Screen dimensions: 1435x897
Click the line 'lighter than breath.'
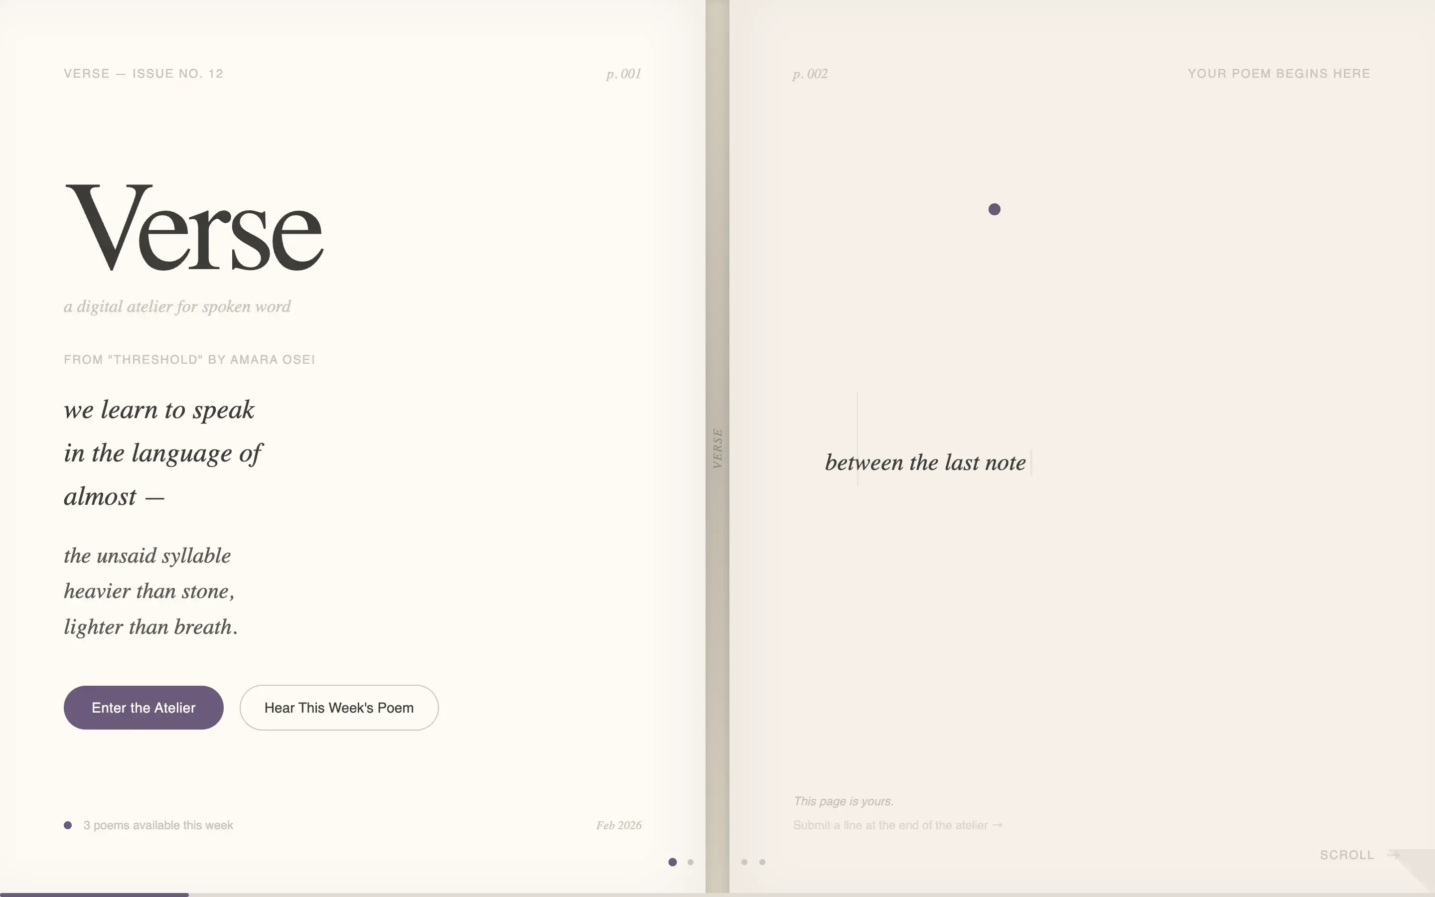click(x=150, y=627)
